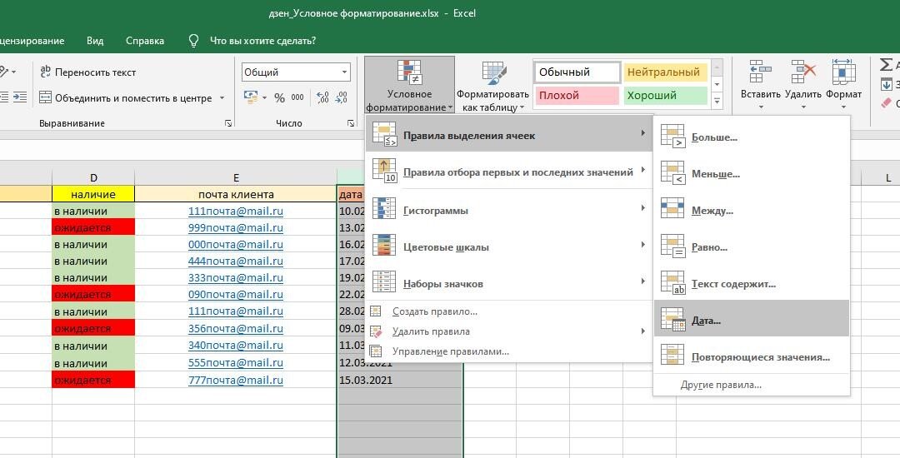Expand the cell styles gallery
Image resolution: width=900 pixels, height=458 pixels.
point(717,101)
